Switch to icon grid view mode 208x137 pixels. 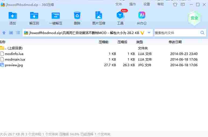coord(11,33)
